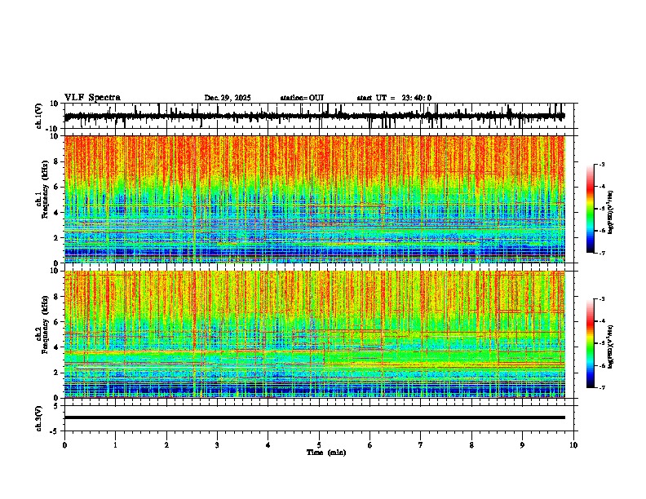The width and height of the screenshot is (646, 499).
Task: Click the ch.1 color scale bar
Action: click(591, 209)
